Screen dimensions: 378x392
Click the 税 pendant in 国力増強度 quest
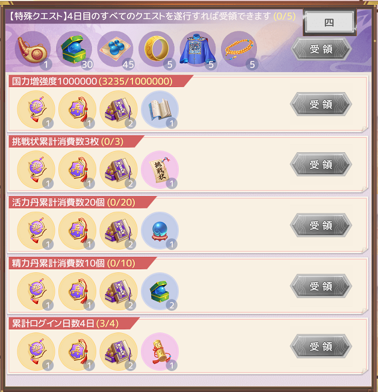click(36, 109)
